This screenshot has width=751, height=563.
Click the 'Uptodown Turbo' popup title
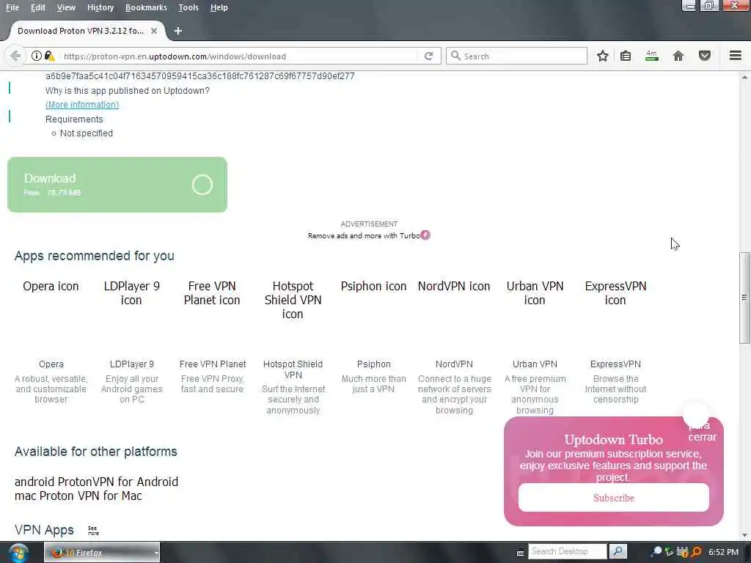click(613, 440)
